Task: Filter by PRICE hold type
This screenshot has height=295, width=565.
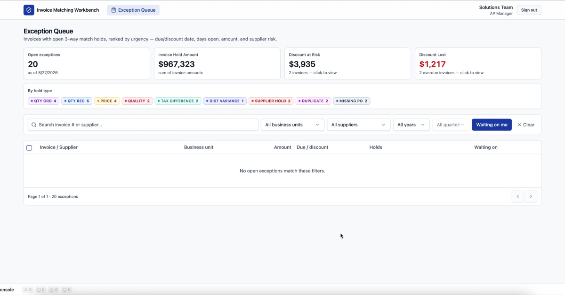Action: 107,101
